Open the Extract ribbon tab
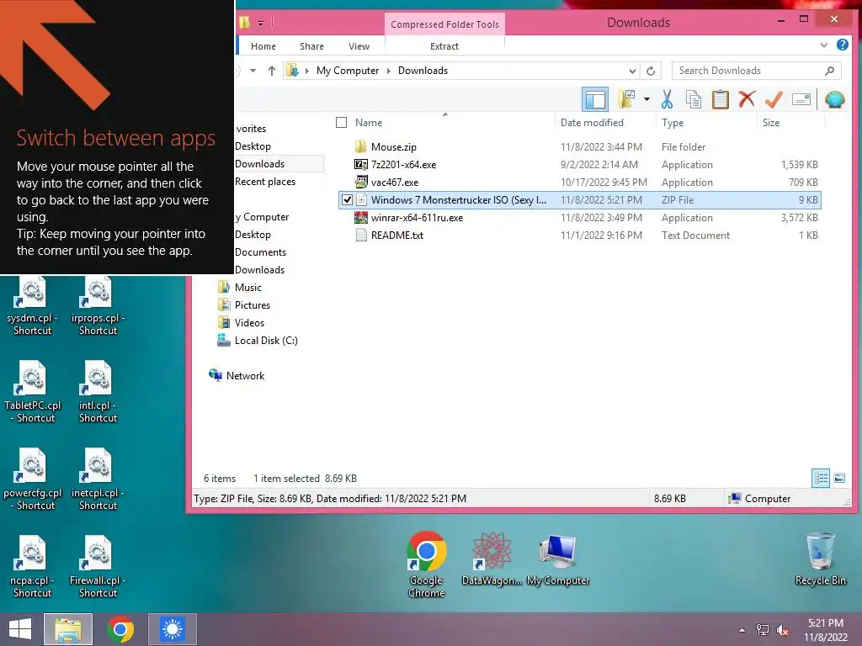The height and width of the screenshot is (646, 862). 444,46
